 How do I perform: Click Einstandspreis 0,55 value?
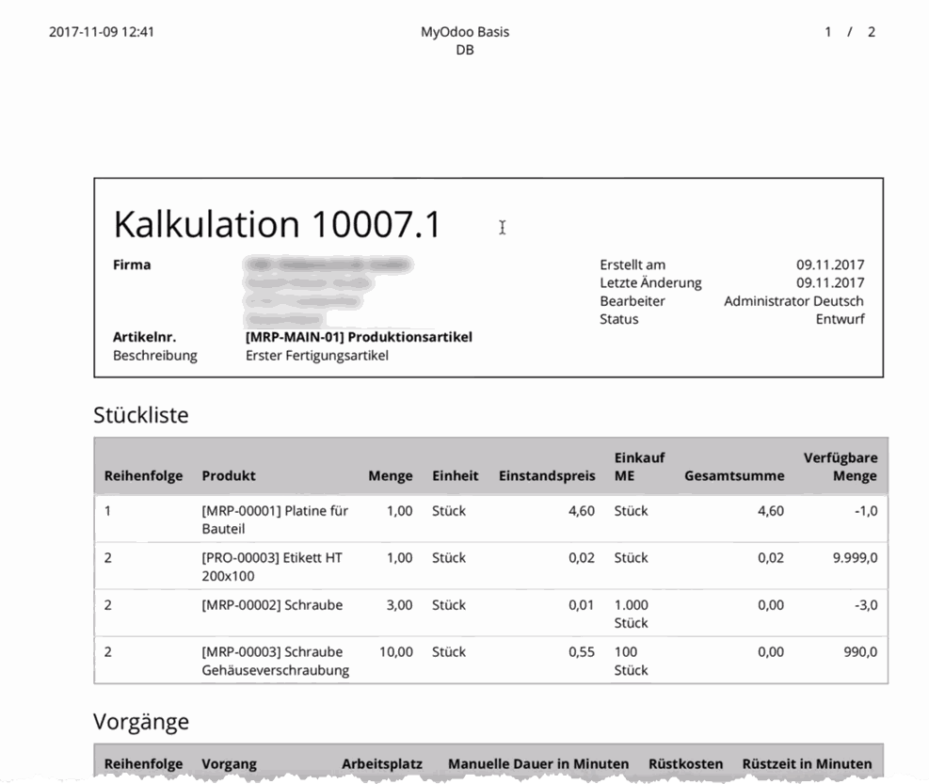582,652
